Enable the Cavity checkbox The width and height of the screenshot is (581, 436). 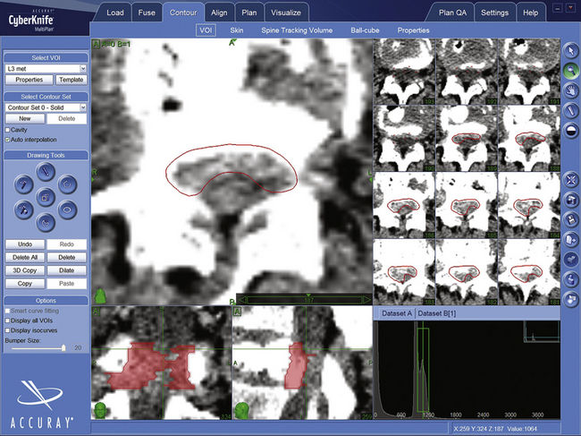coord(7,130)
